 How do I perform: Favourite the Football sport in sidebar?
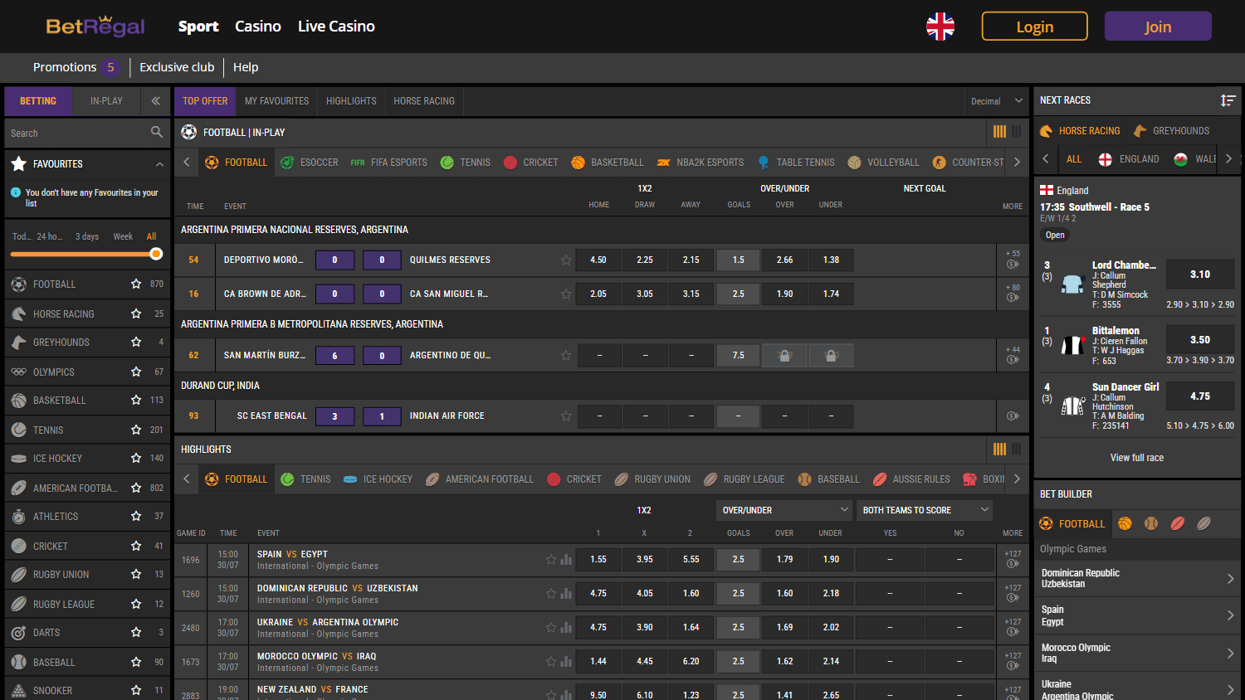136,284
